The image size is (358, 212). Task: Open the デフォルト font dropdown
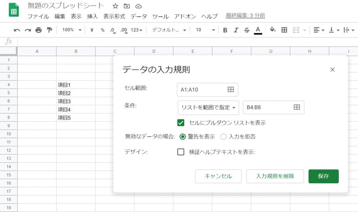click(x=169, y=30)
